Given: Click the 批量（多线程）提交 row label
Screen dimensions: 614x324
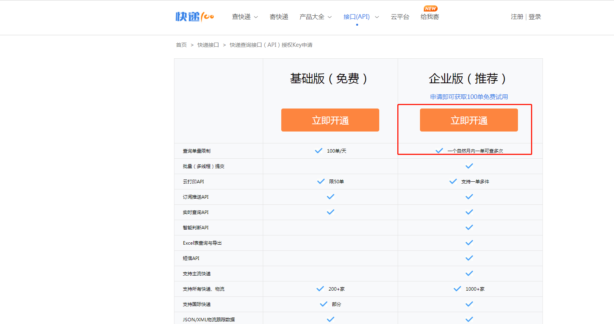Looking at the screenshot, I should tap(204, 166).
